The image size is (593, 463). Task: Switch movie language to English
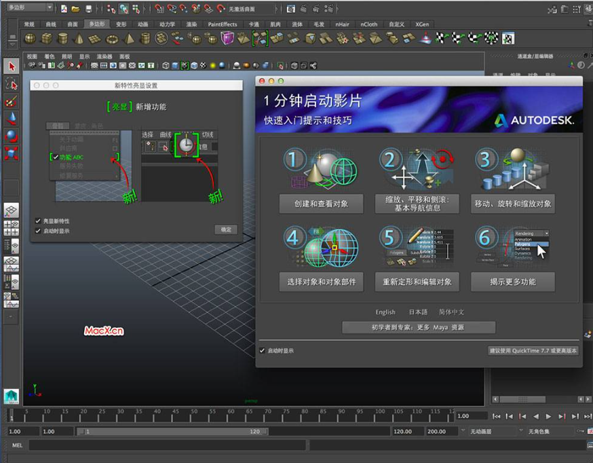(385, 312)
